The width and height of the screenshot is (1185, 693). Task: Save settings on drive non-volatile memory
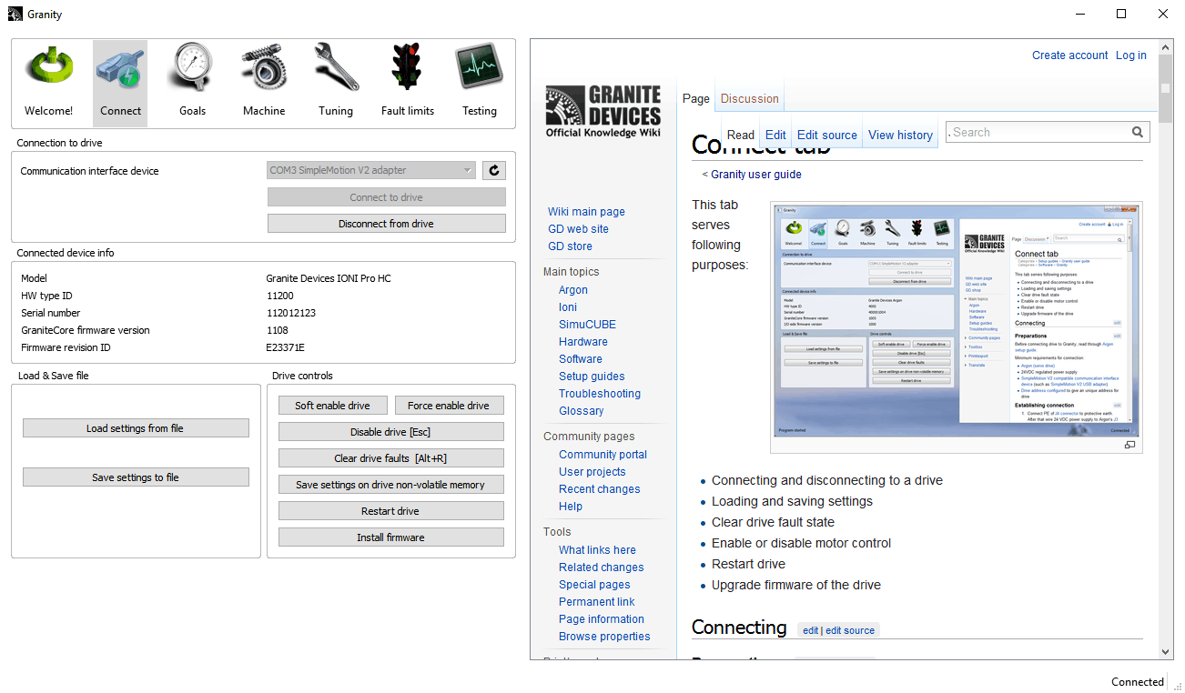pos(390,485)
